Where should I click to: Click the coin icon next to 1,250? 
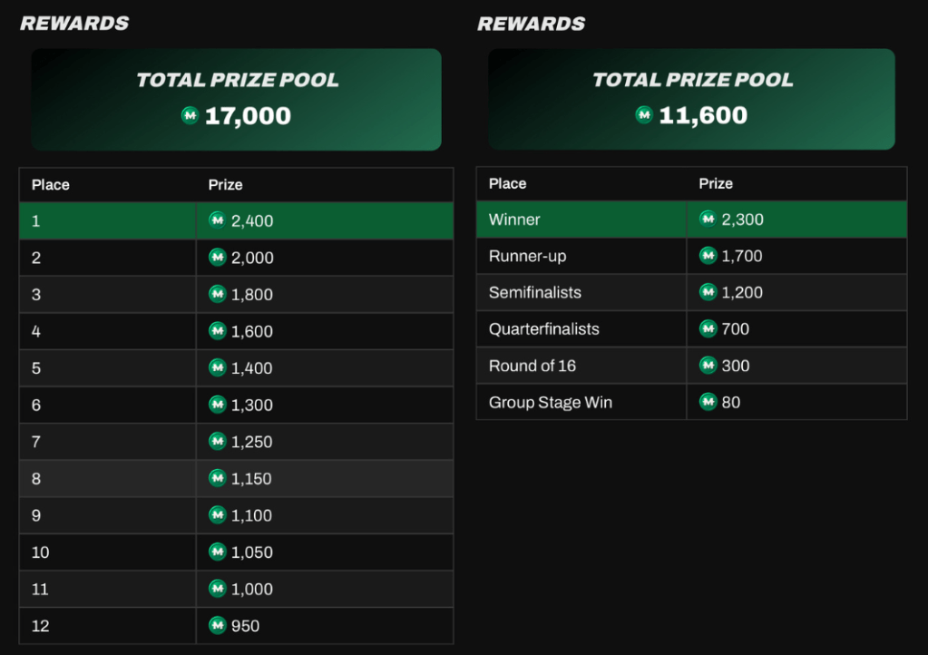click(x=217, y=441)
